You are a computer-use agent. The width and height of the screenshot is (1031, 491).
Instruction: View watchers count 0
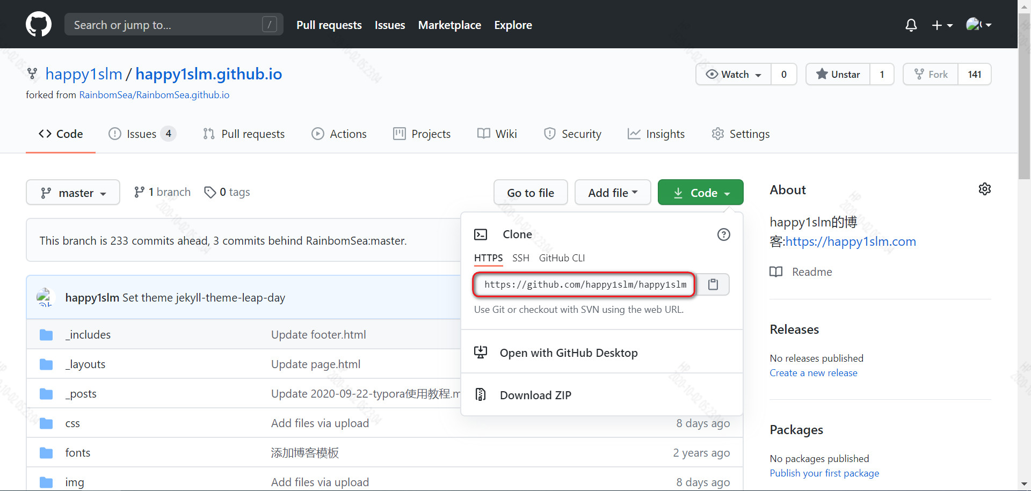point(784,74)
